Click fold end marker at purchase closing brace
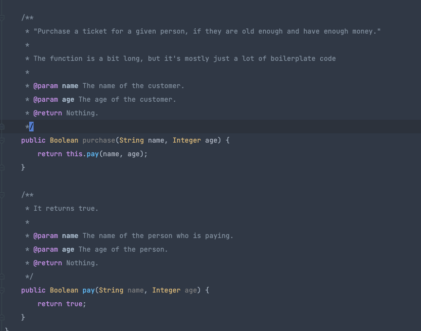 pos(2,167)
